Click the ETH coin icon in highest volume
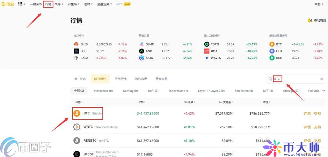Screen dimensions: 328x157 point(272,51)
